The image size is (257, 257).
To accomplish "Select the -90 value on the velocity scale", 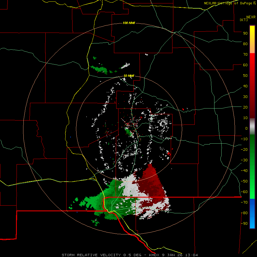I will pyautogui.click(x=244, y=224).
